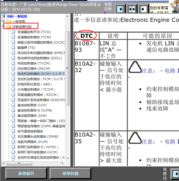This screenshot has width=179, height=181.
Task: Click warning triangle in B10A2-32 row
Action: (135, 67)
